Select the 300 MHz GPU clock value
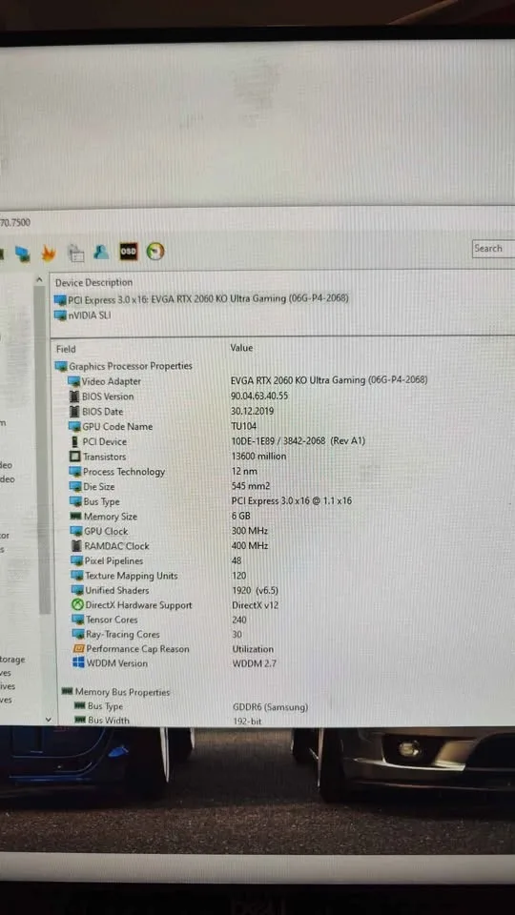Image resolution: width=515 pixels, height=915 pixels. click(250, 531)
